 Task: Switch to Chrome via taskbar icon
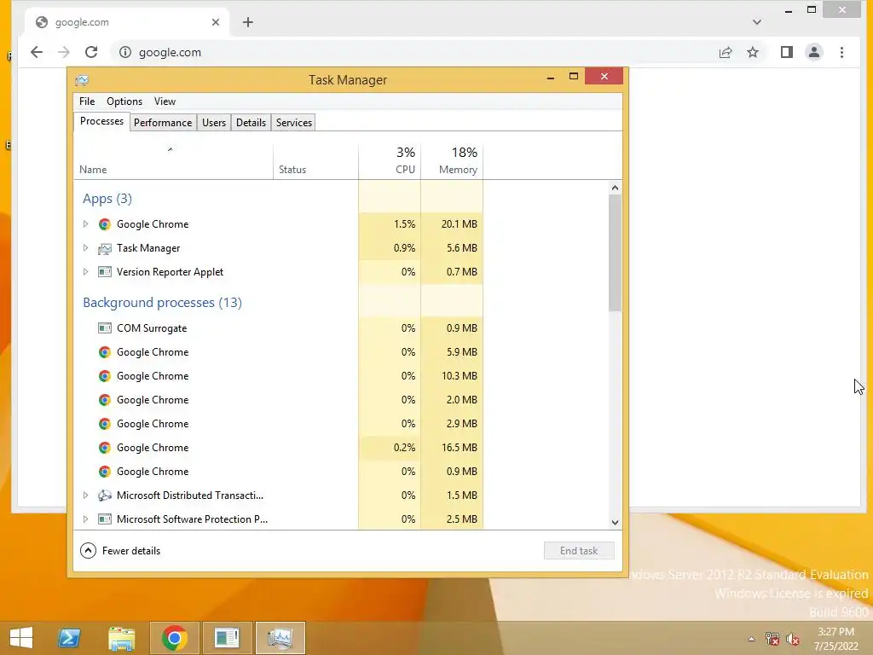point(174,638)
